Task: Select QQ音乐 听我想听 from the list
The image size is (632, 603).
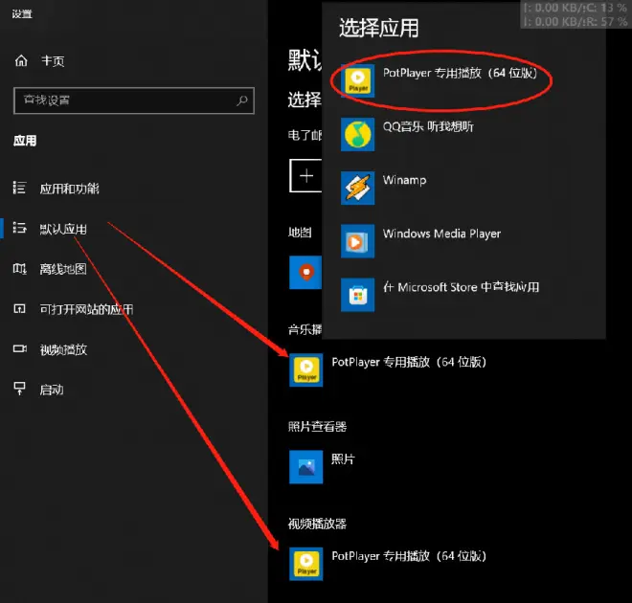Action: click(x=428, y=126)
